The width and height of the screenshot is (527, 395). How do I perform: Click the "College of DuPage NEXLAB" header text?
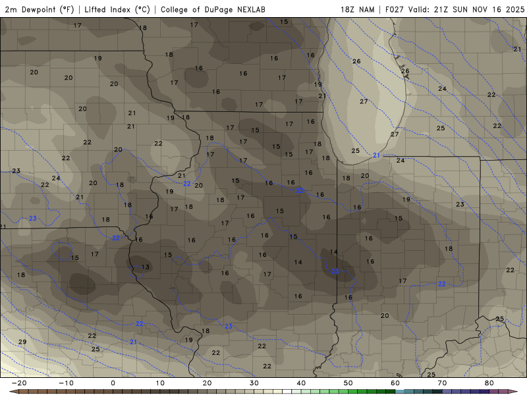[x=213, y=9]
